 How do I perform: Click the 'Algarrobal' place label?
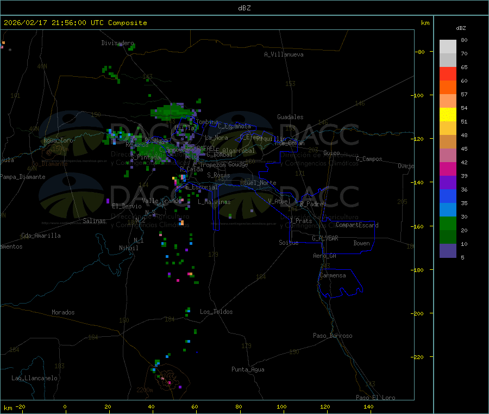(239, 151)
